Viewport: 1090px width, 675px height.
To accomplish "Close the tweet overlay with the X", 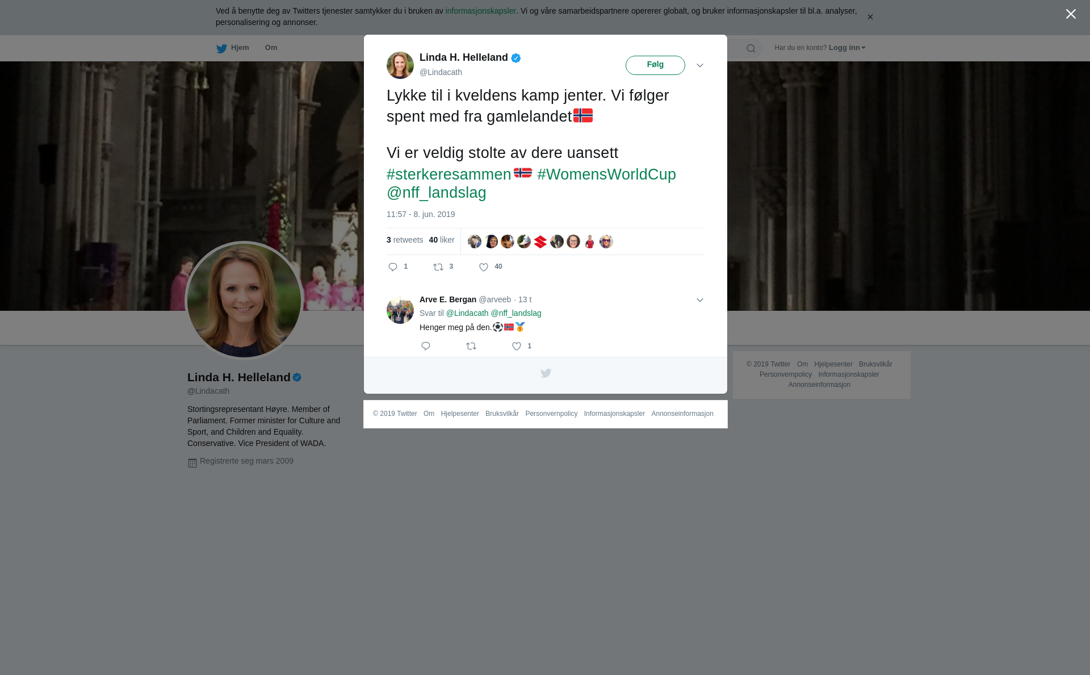I will 1071,14.
